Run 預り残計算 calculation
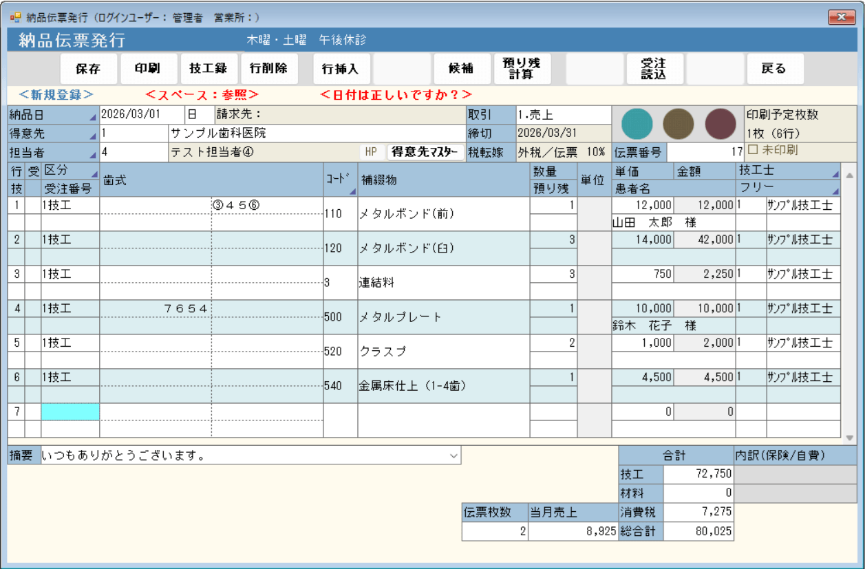This screenshot has height=569, width=865. point(522,69)
